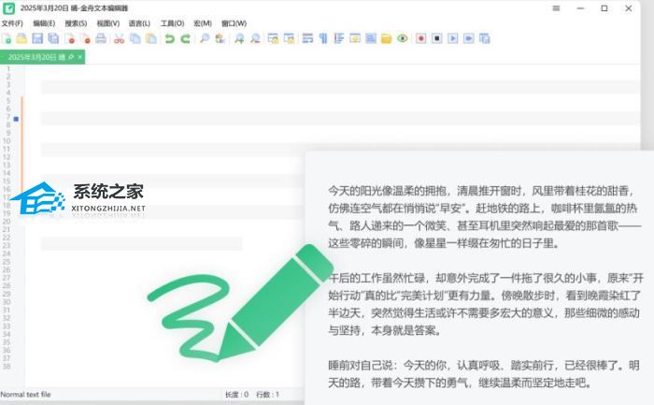Open folder as workspace panel

[x=387, y=39]
